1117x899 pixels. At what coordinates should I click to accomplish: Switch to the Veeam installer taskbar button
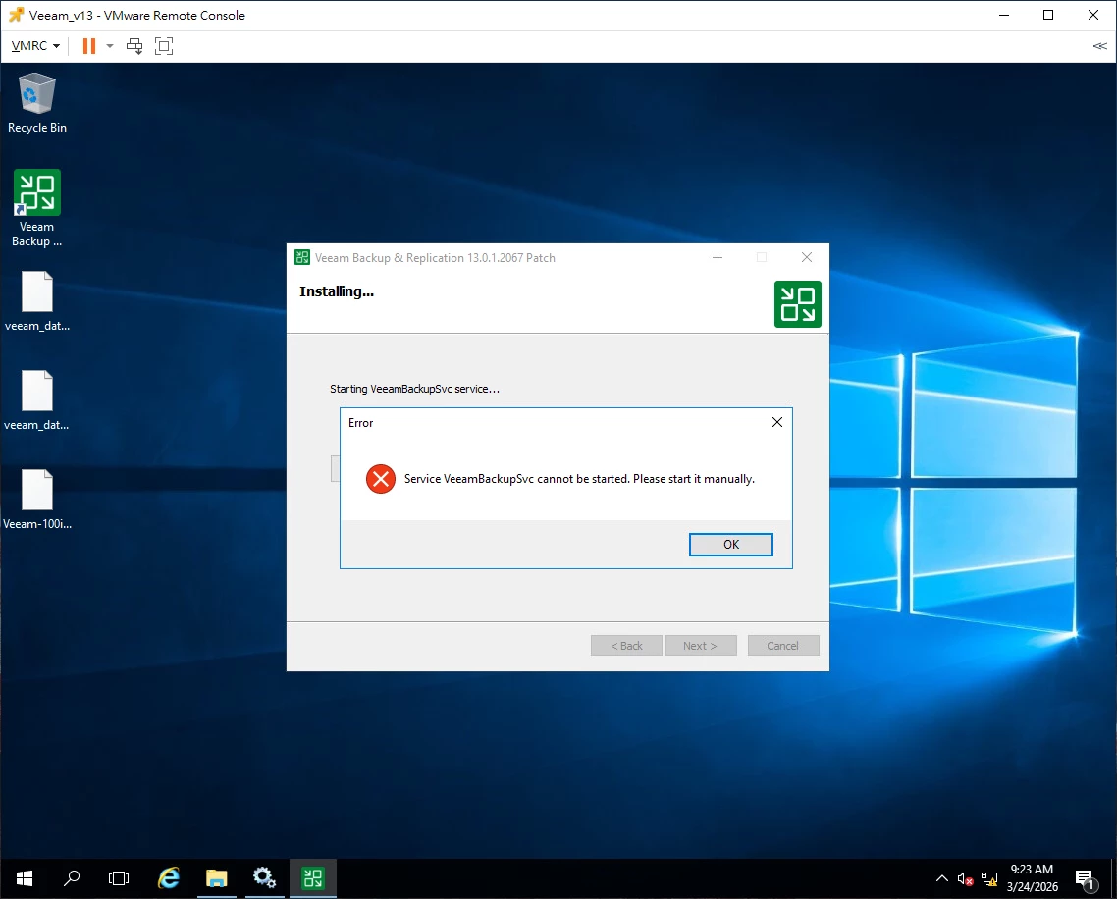313,878
